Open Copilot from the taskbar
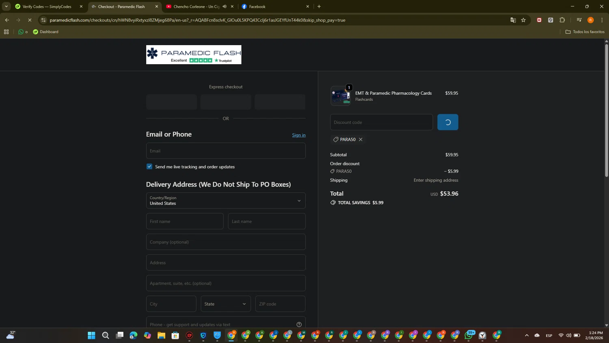 coord(147,335)
